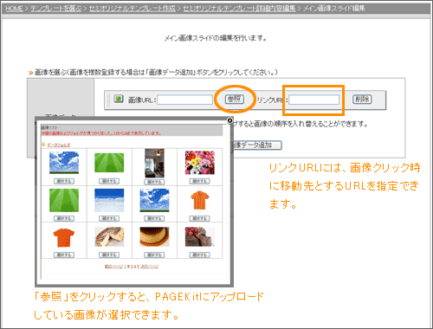This screenshot has height=329, width=433.
Task: Select the orange collared shirt thumbnail
Action: [x=200, y=200]
